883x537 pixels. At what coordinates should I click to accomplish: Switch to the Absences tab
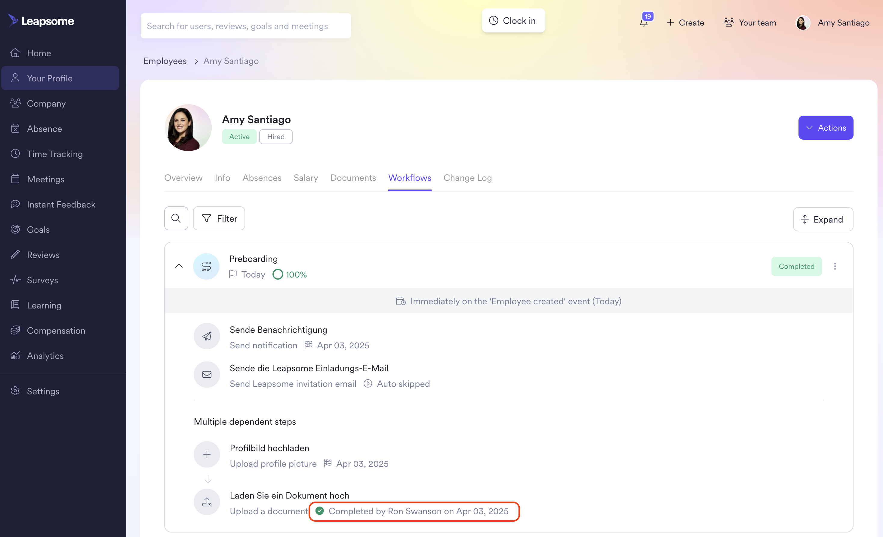point(262,178)
